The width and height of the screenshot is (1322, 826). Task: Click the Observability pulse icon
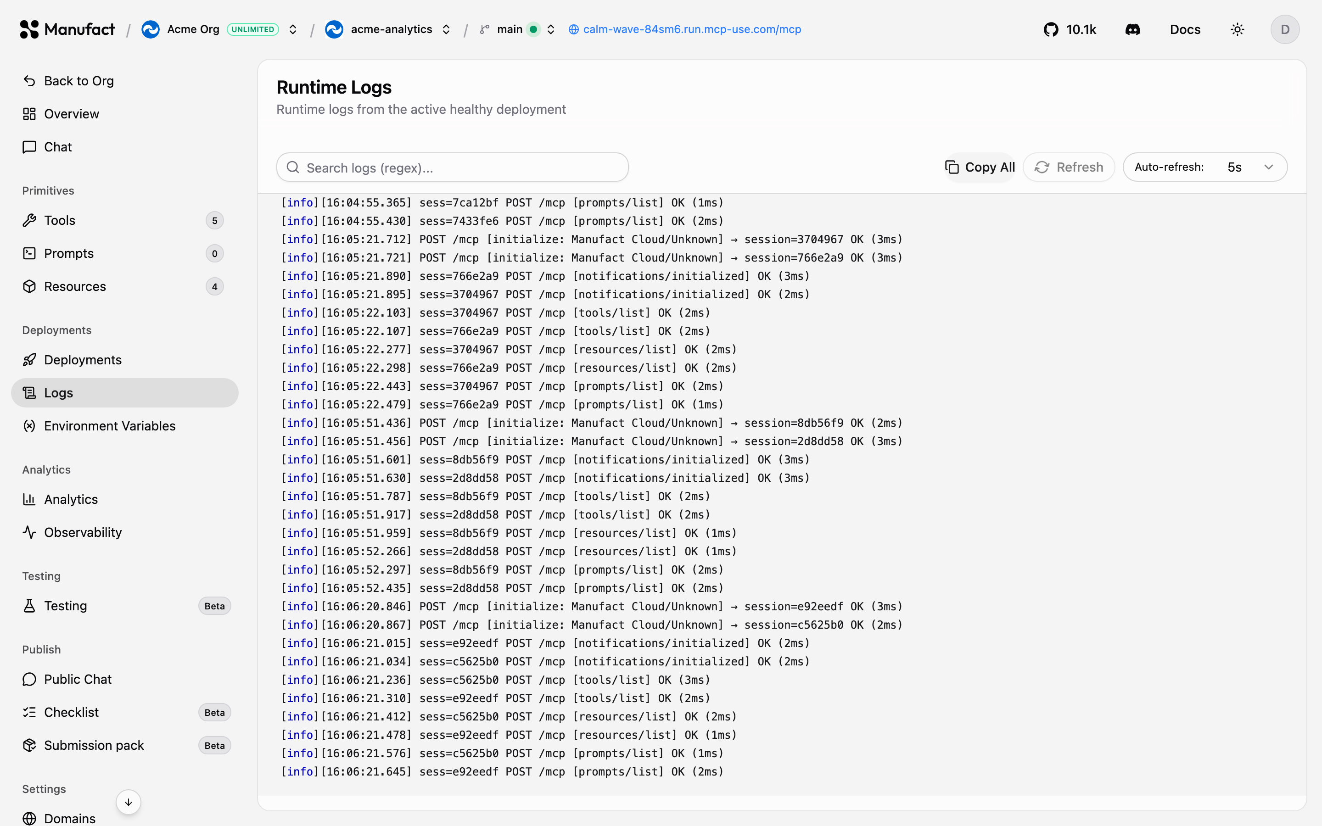point(29,533)
